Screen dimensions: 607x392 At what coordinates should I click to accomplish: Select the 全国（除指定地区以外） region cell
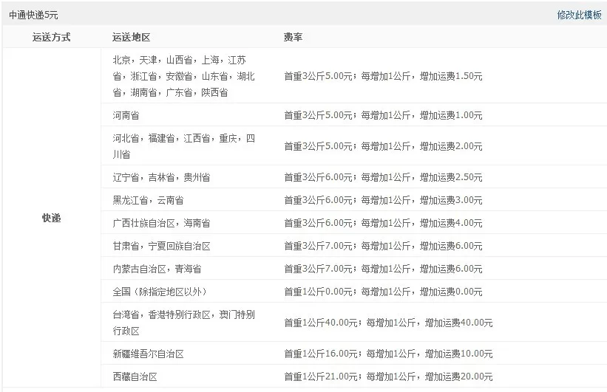click(x=160, y=292)
